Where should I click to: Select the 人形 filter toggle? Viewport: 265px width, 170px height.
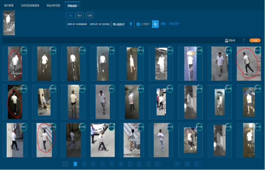70,15
